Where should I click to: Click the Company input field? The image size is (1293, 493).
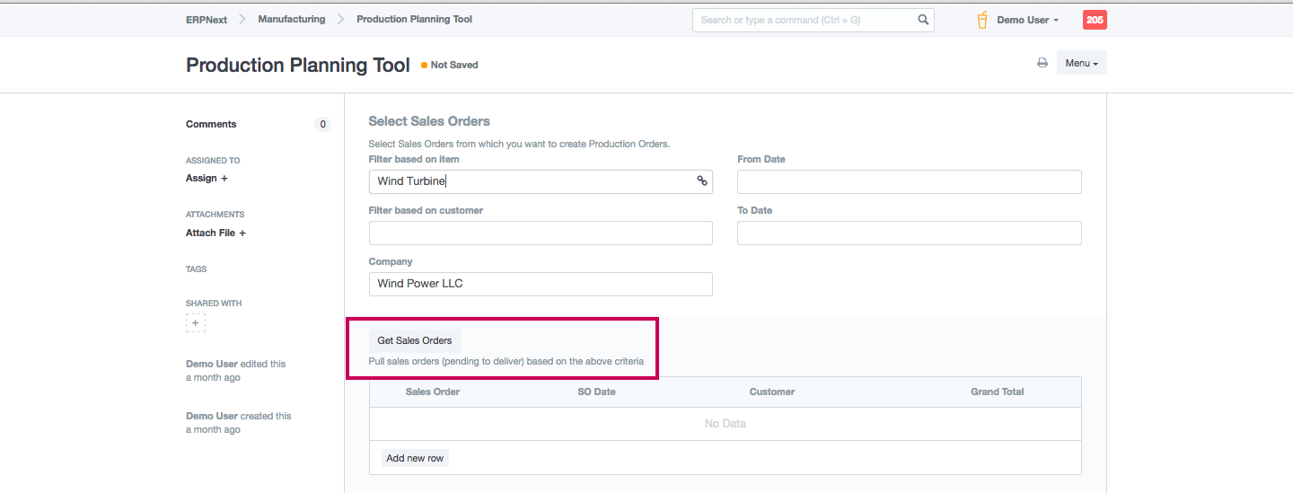pyautogui.click(x=541, y=284)
